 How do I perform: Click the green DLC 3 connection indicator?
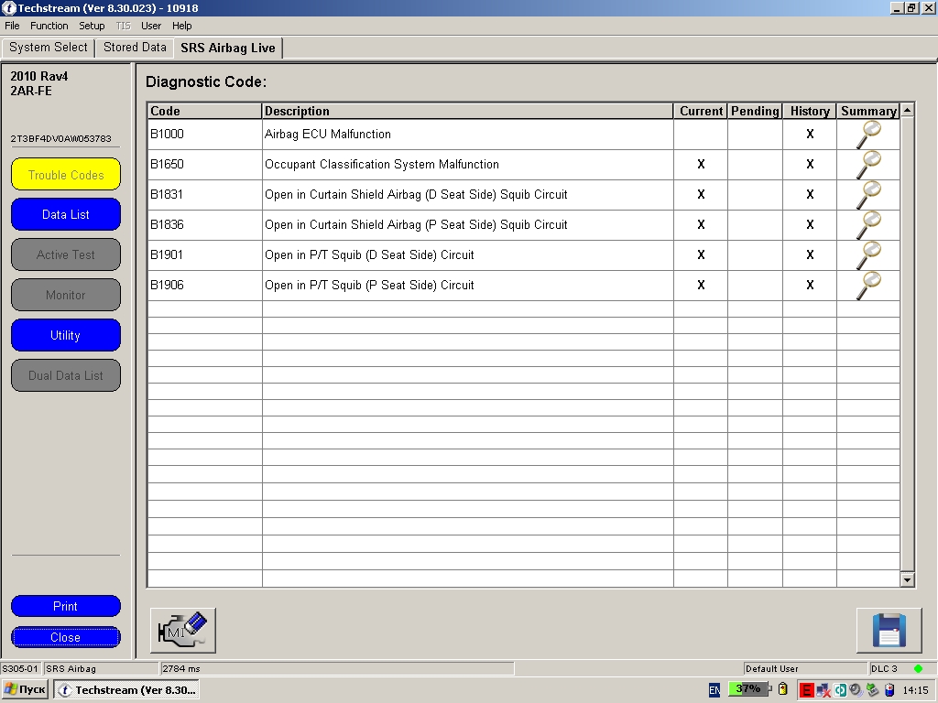(x=918, y=668)
